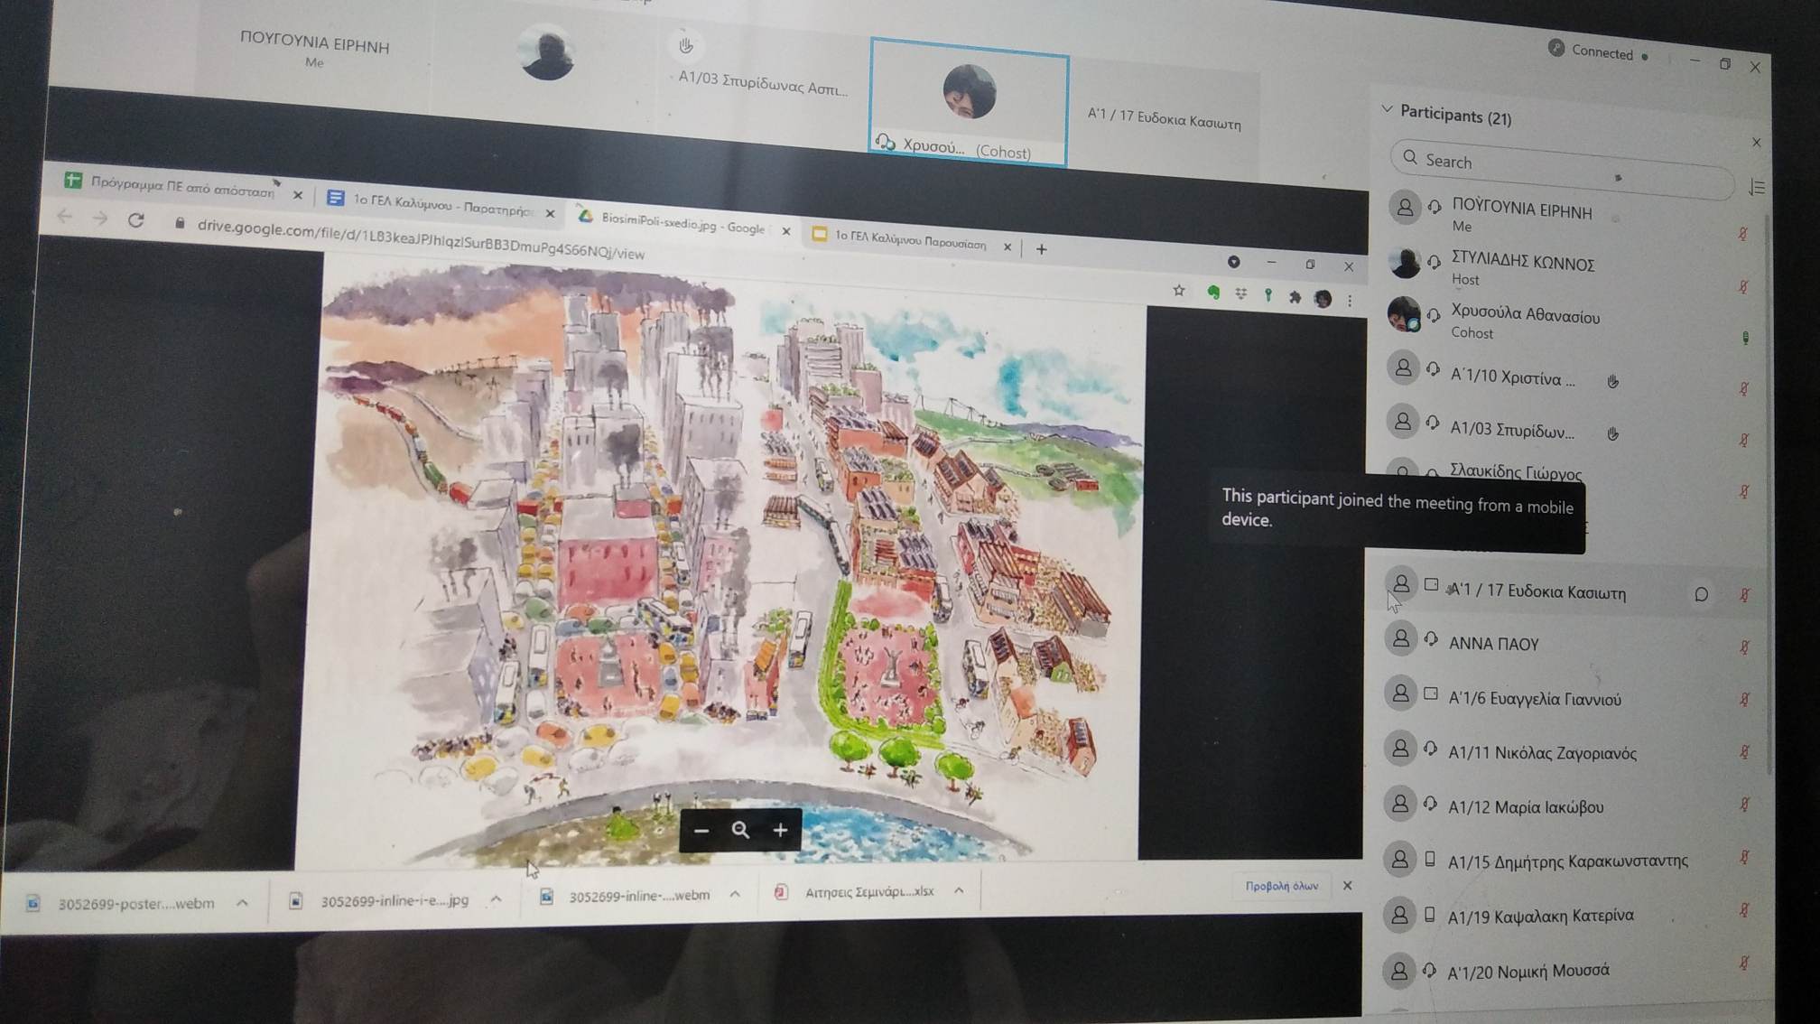Toggle mute for ΣΤΥΛΙΑΔΗΣ ΚΩΝΝΟΣ host

[x=1743, y=287]
